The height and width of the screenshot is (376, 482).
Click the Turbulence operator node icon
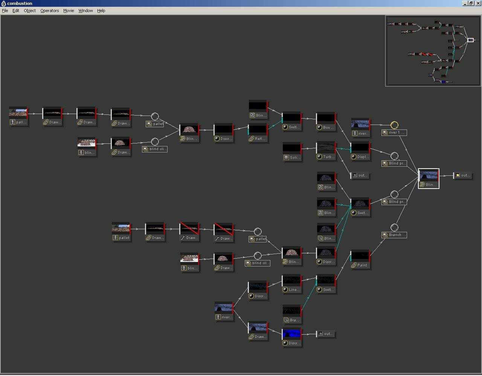click(319, 157)
